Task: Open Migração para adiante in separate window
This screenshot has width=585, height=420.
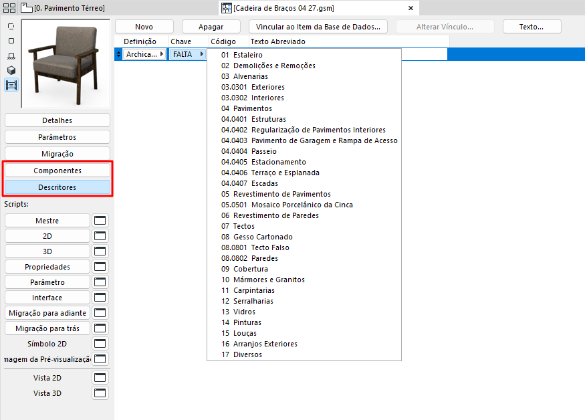Action: (x=100, y=313)
